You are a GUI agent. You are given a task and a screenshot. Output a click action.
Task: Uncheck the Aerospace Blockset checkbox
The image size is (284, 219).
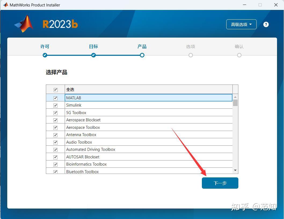[55, 120]
